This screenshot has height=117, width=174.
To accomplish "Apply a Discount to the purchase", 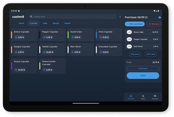I will point(135,54).
